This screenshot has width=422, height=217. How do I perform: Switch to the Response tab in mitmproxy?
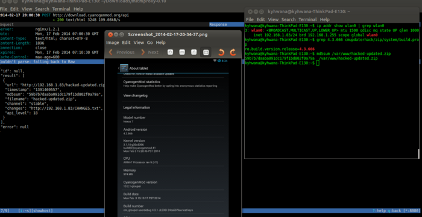pos(218,25)
